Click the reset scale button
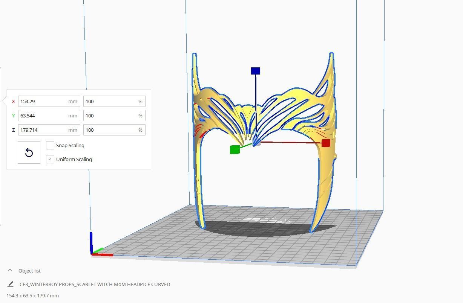This screenshot has height=303, width=463. point(29,152)
